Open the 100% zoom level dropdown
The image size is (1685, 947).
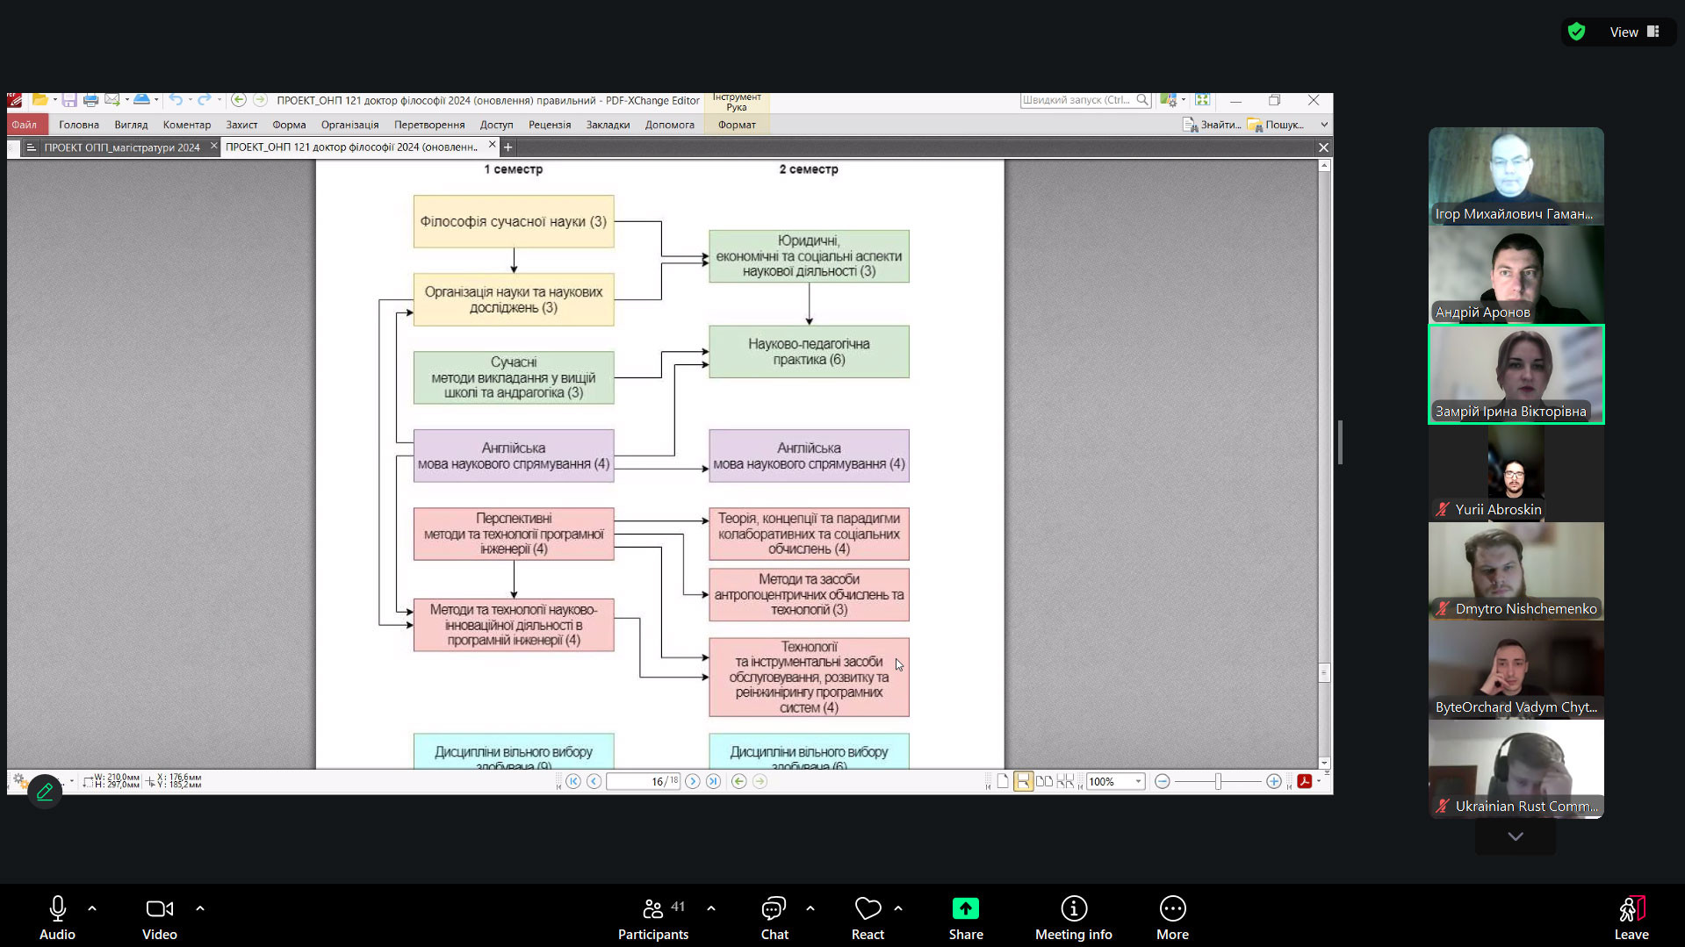1138,781
